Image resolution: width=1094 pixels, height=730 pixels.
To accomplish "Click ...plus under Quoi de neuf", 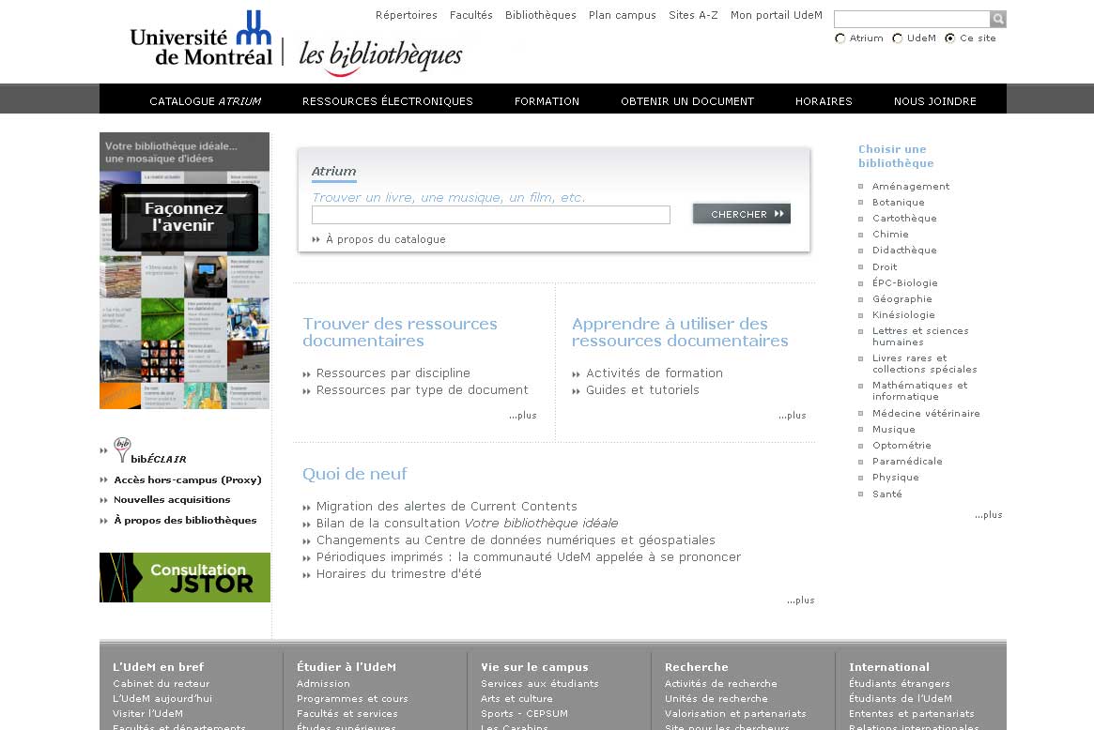I will coord(800,601).
